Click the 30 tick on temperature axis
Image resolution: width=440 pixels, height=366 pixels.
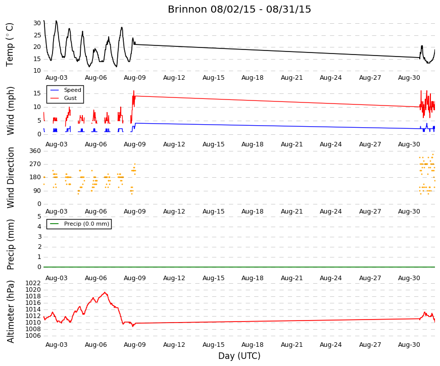coord(37,23)
